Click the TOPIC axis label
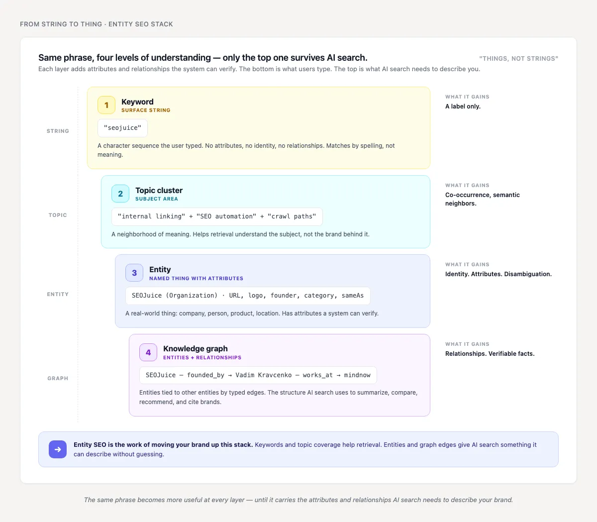 (58, 215)
